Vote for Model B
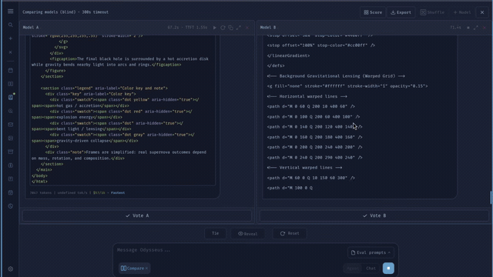Image resolution: width=493 pixels, height=277 pixels. pyautogui.click(x=374, y=215)
